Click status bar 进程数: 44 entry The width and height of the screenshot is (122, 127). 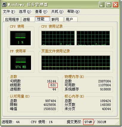tap(11, 122)
